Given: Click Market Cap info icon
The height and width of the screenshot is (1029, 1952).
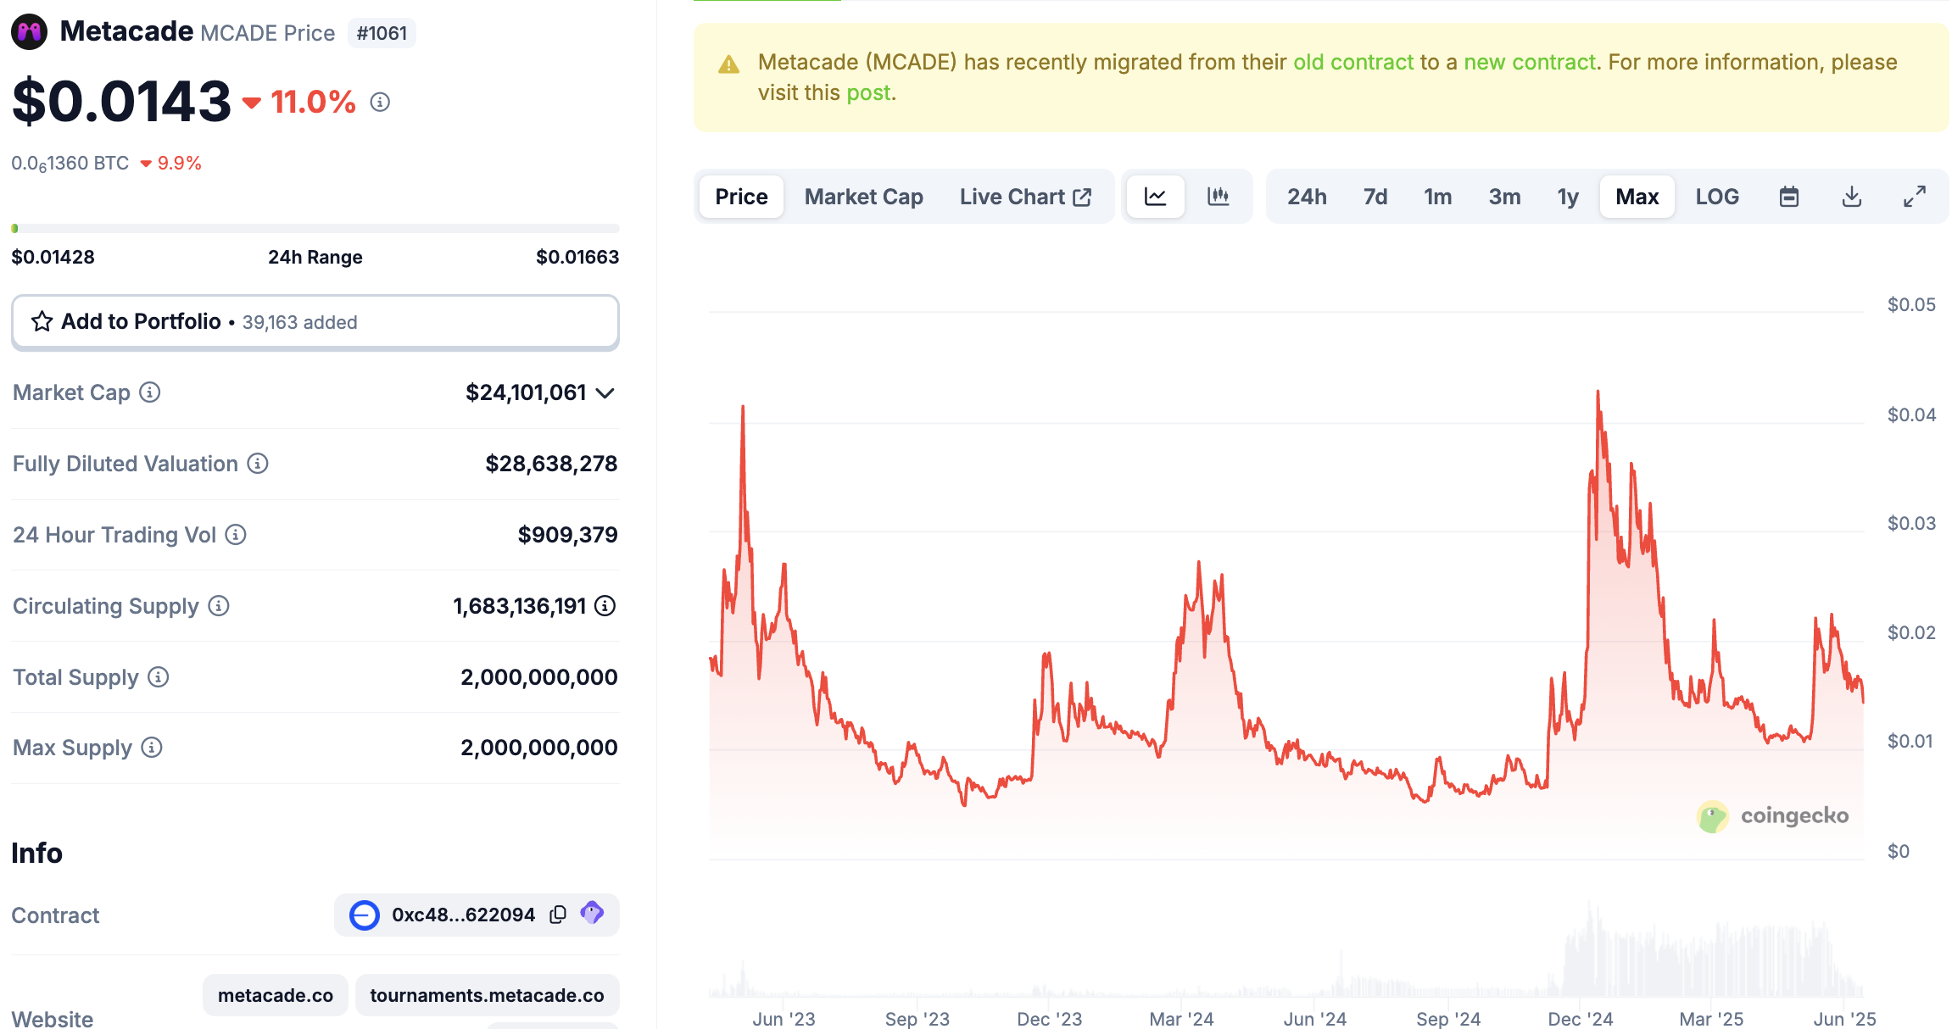Looking at the screenshot, I should [150, 392].
